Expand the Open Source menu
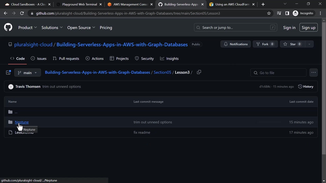Viewport: 326px width, 183px height. 81,27
